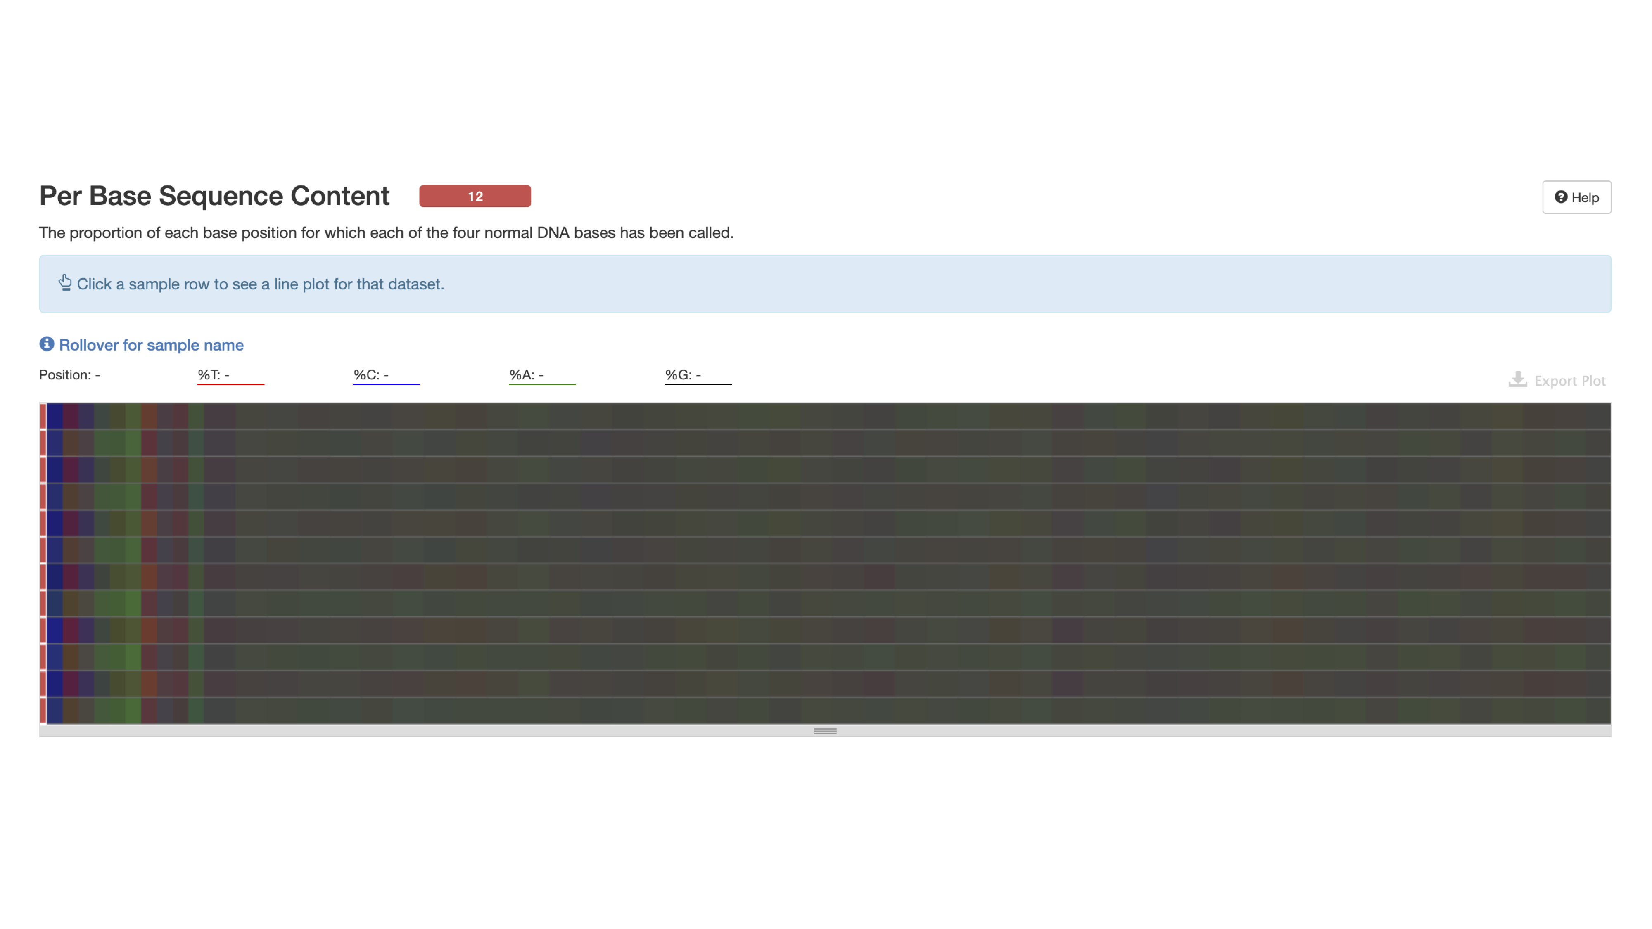Viewport: 1652px width, 929px height.
Task: Click the info icon before Rollover for sample name
Action: point(47,344)
